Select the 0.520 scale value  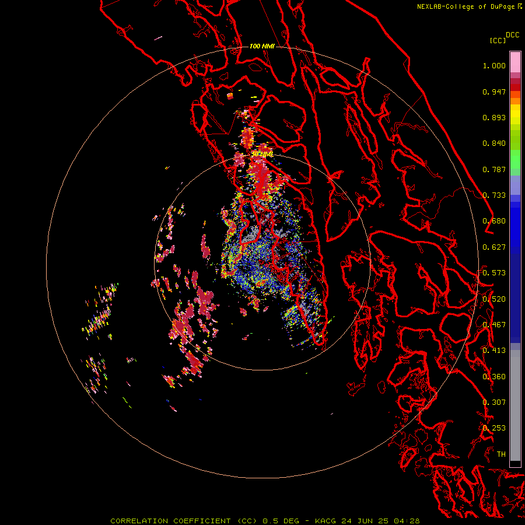(x=494, y=299)
